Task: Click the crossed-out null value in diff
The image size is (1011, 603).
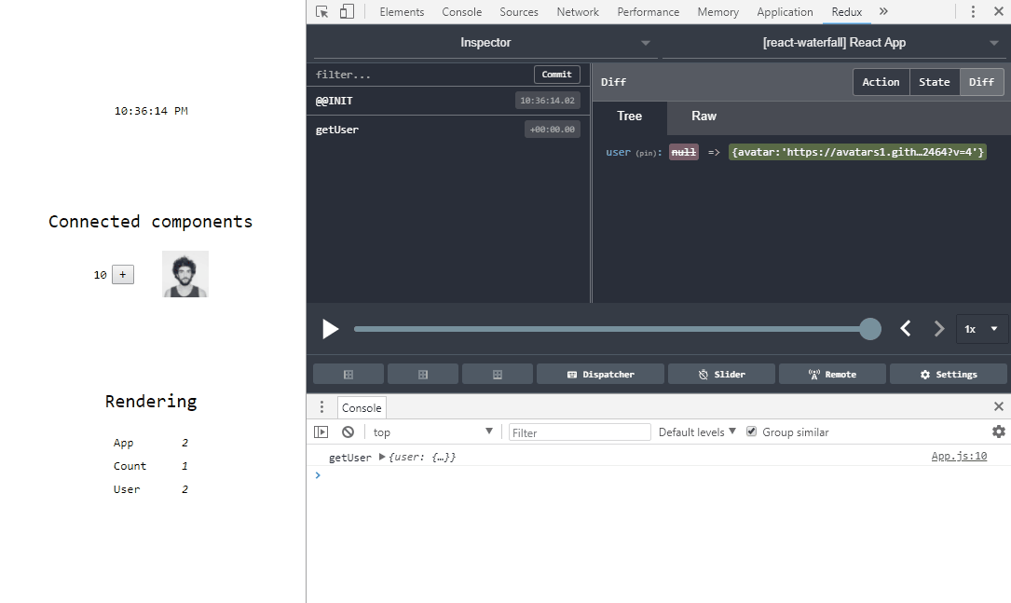Action: coord(683,152)
